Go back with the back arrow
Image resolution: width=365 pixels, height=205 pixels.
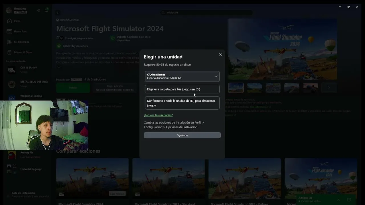(58, 13)
